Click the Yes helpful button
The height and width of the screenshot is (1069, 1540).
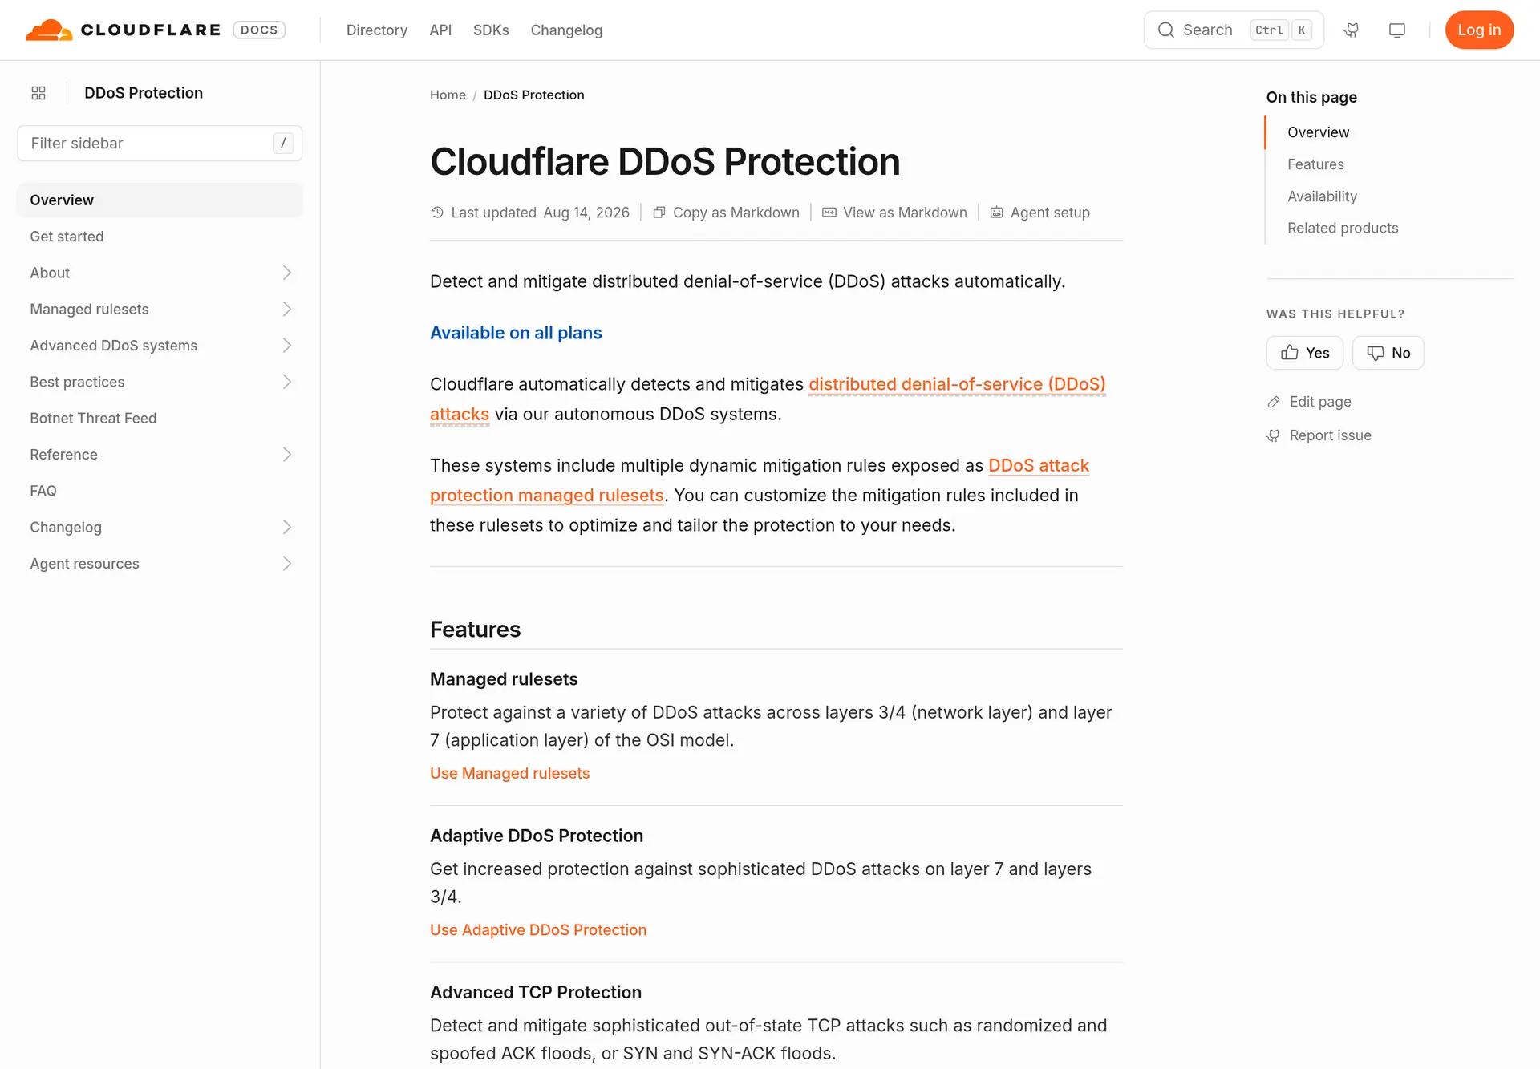point(1304,353)
